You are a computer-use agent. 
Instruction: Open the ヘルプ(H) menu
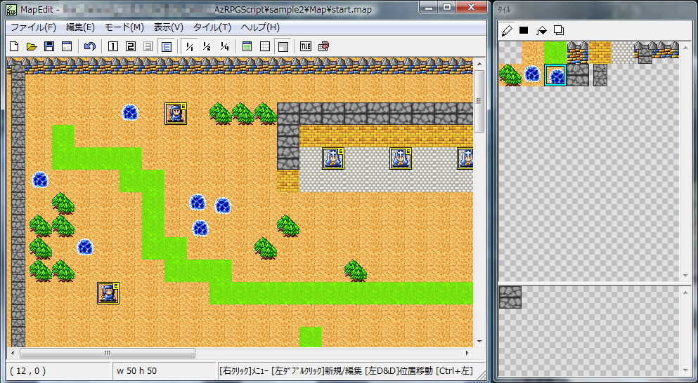pyautogui.click(x=260, y=27)
